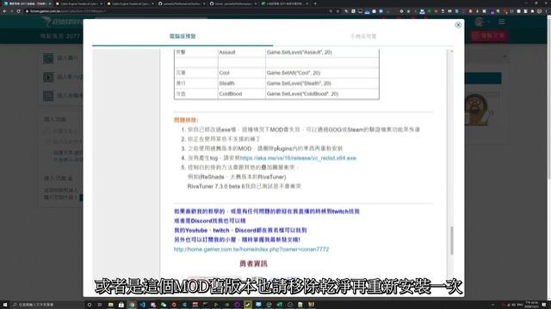The height and width of the screenshot is (309, 551).
Task: Switch to the last browser tab with green icon
Action: pyautogui.click(x=285, y=3)
